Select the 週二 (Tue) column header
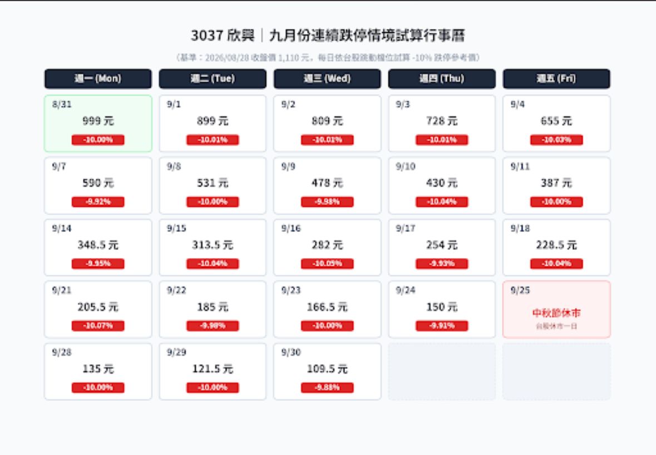 pos(213,78)
